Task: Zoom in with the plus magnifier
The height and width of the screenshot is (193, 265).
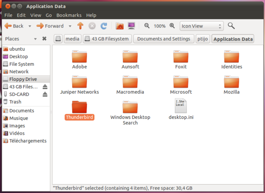Action: [172, 26]
